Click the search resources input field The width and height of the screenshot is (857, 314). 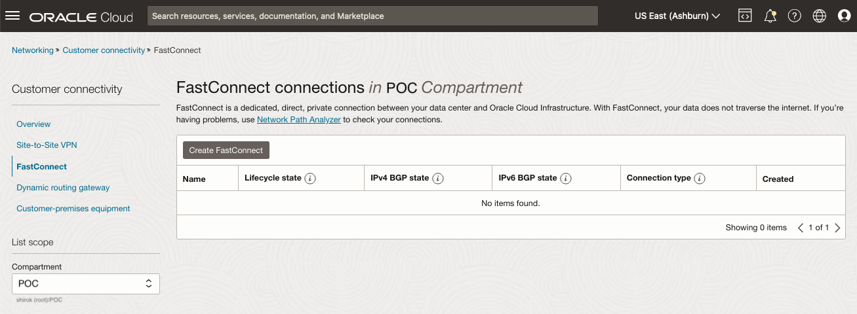tap(372, 16)
